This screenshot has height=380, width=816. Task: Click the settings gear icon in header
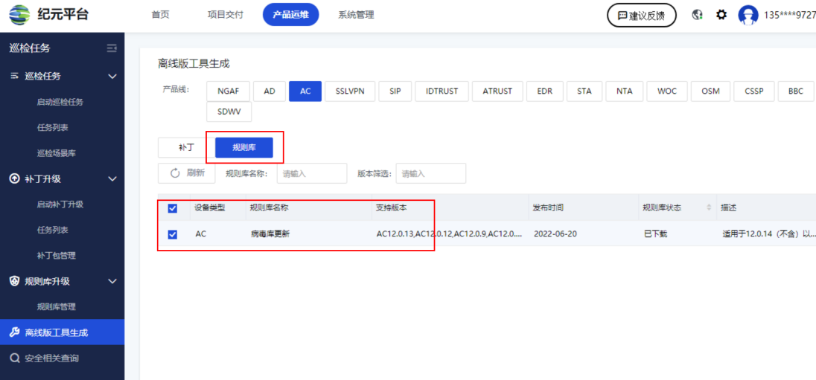[x=721, y=15]
